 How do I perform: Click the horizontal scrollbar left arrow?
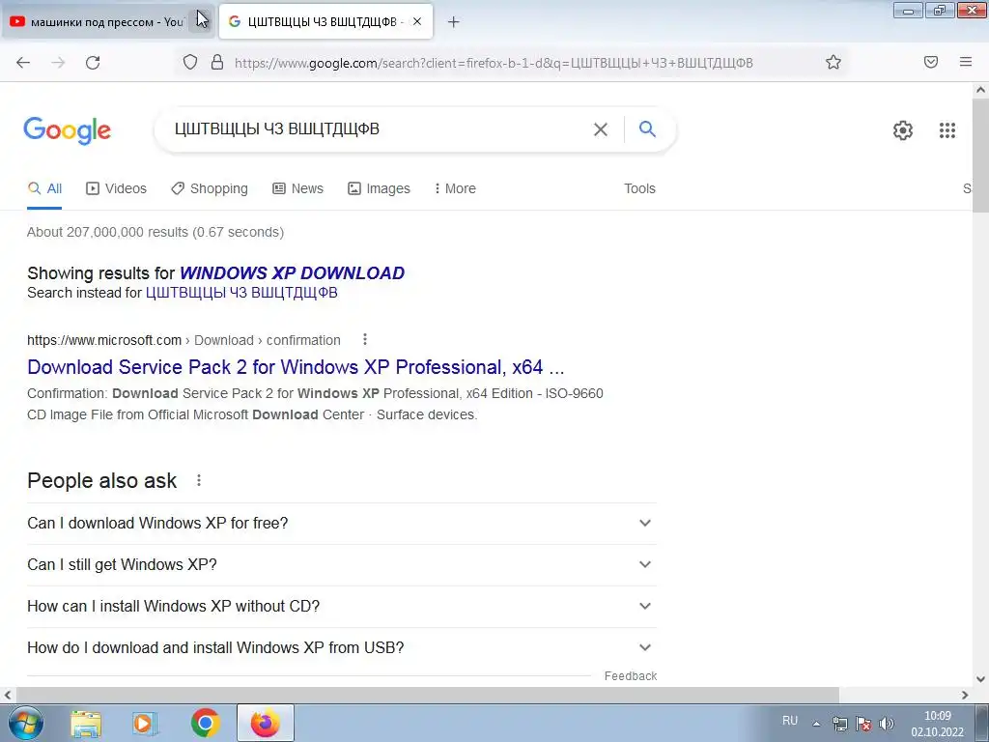tap(8, 695)
